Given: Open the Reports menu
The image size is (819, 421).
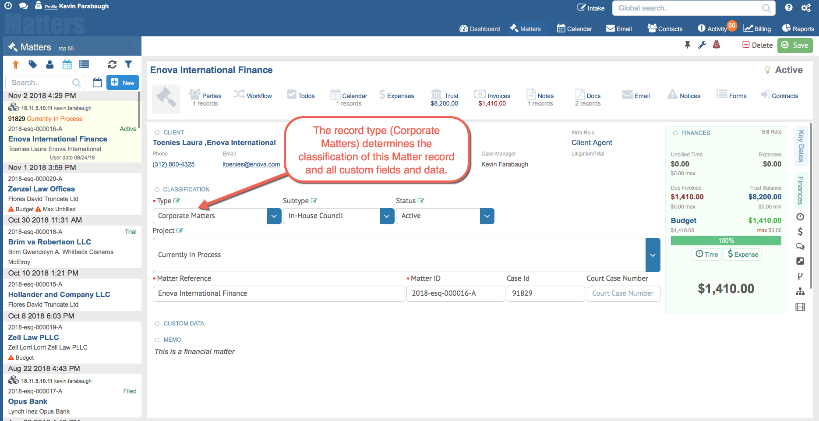Looking at the screenshot, I should (798, 28).
